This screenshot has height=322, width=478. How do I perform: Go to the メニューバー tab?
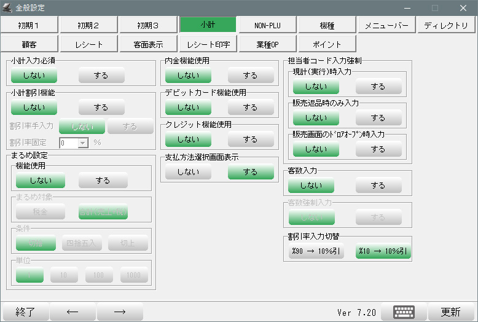point(386,25)
